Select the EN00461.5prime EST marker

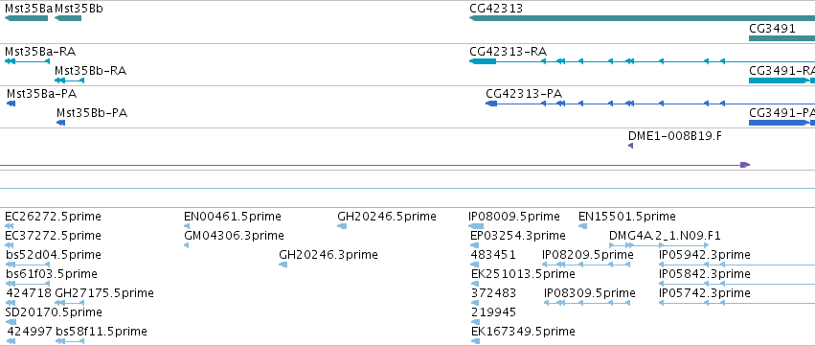(187, 226)
